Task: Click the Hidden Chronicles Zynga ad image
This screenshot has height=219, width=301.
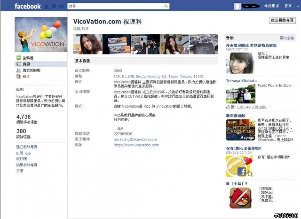Action: coord(241,130)
